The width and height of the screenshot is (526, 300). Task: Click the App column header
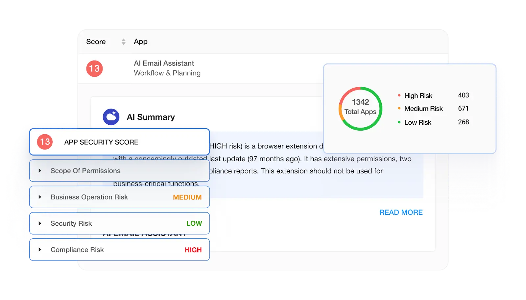click(141, 41)
